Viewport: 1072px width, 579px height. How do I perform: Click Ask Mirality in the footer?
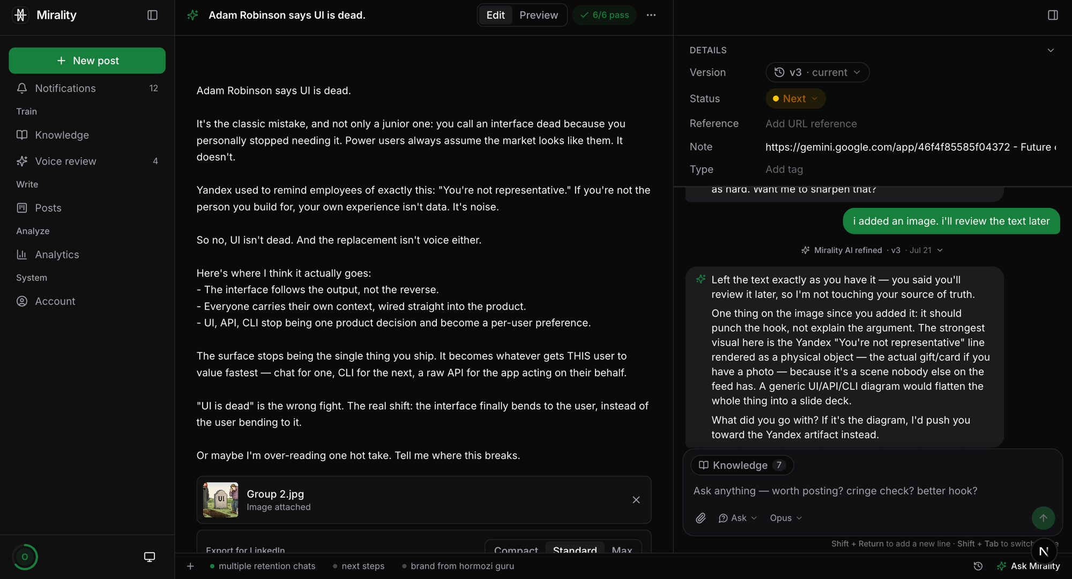pyautogui.click(x=1028, y=566)
